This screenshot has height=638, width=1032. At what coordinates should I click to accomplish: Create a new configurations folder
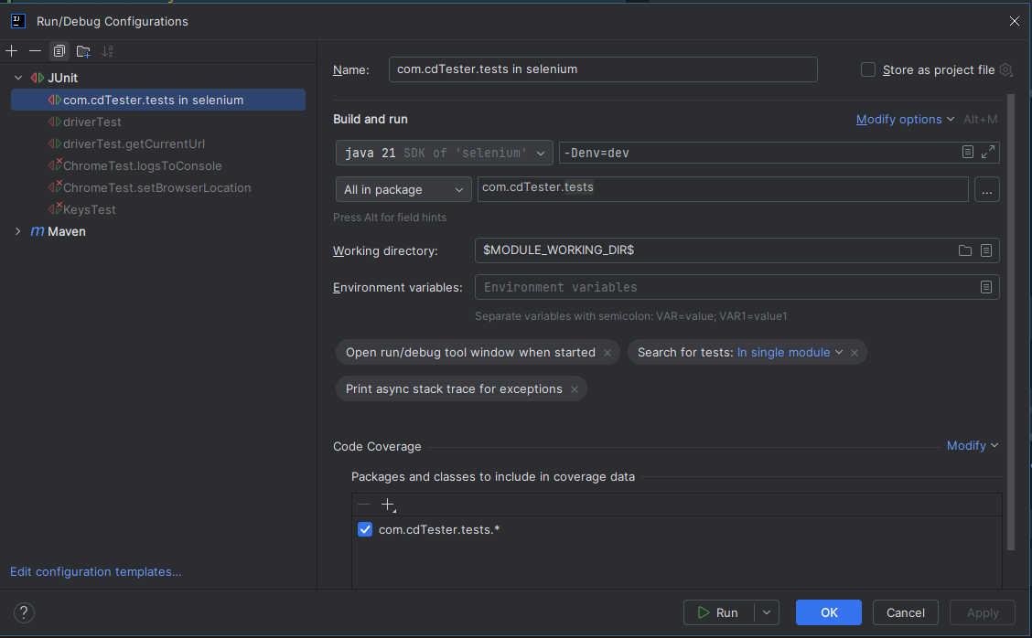point(83,51)
